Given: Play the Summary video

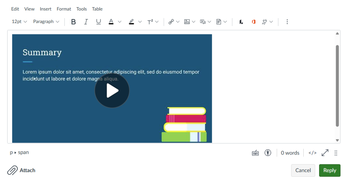Looking at the screenshot, I should pyautogui.click(x=112, y=91).
